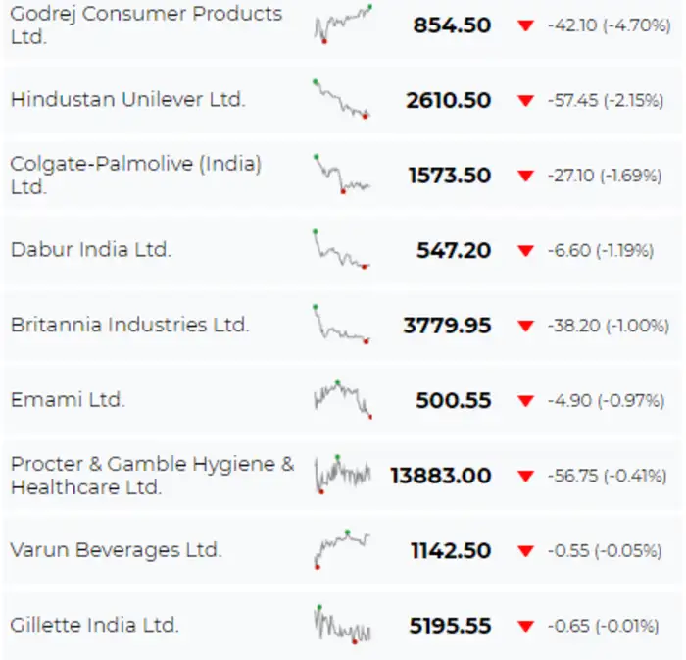The height and width of the screenshot is (660, 686).
Task: Click Britannia Industries' red decline arrow
Action: click(526, 326)
